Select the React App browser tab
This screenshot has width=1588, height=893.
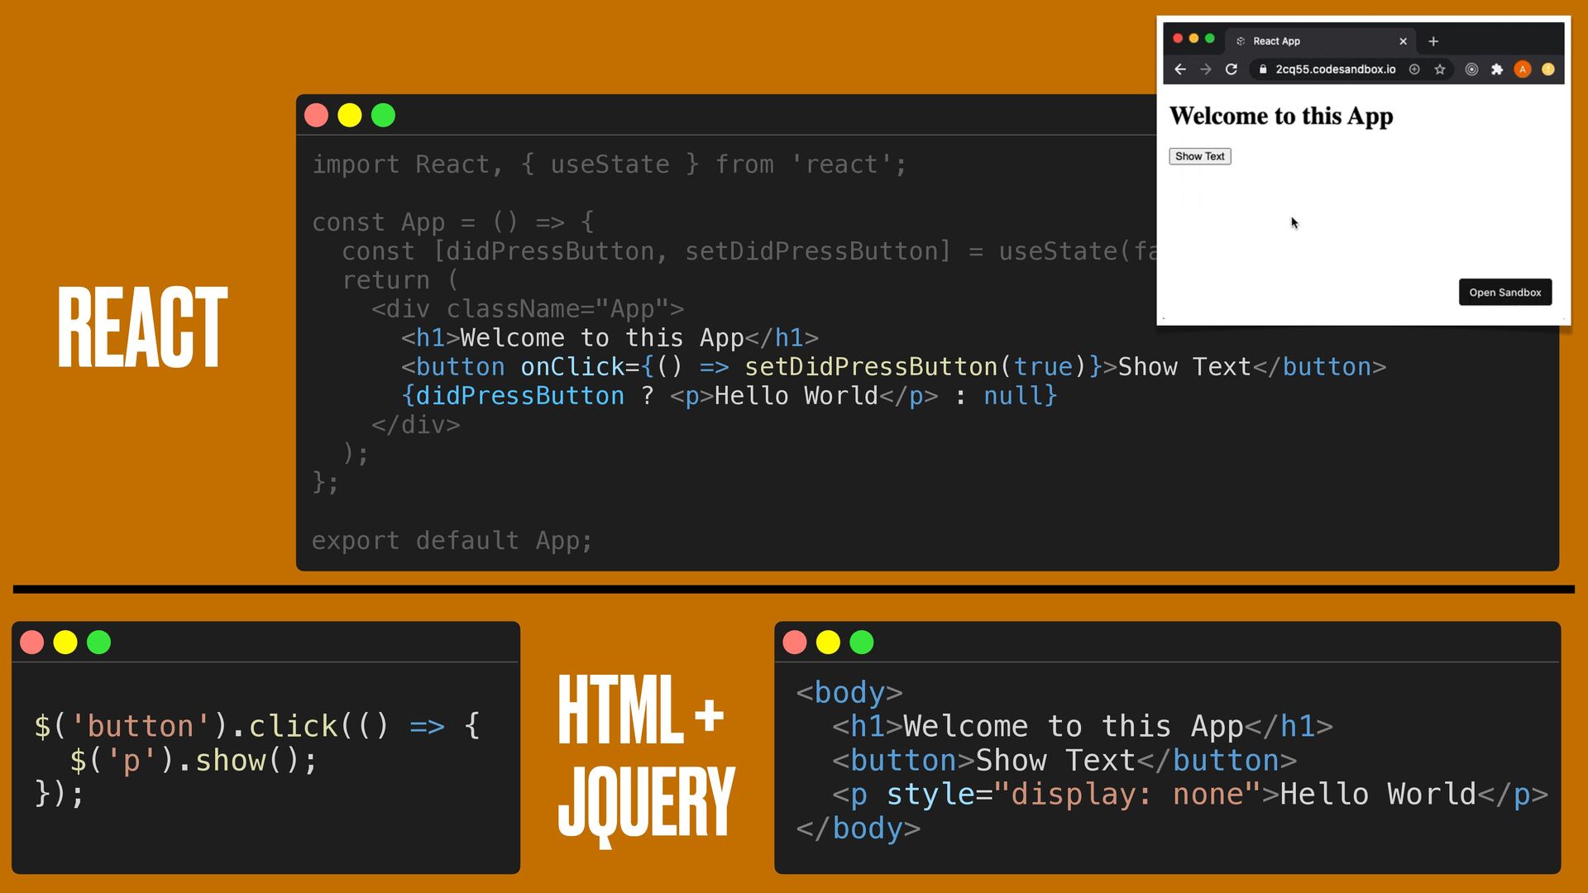click(x=1321, y=41)
